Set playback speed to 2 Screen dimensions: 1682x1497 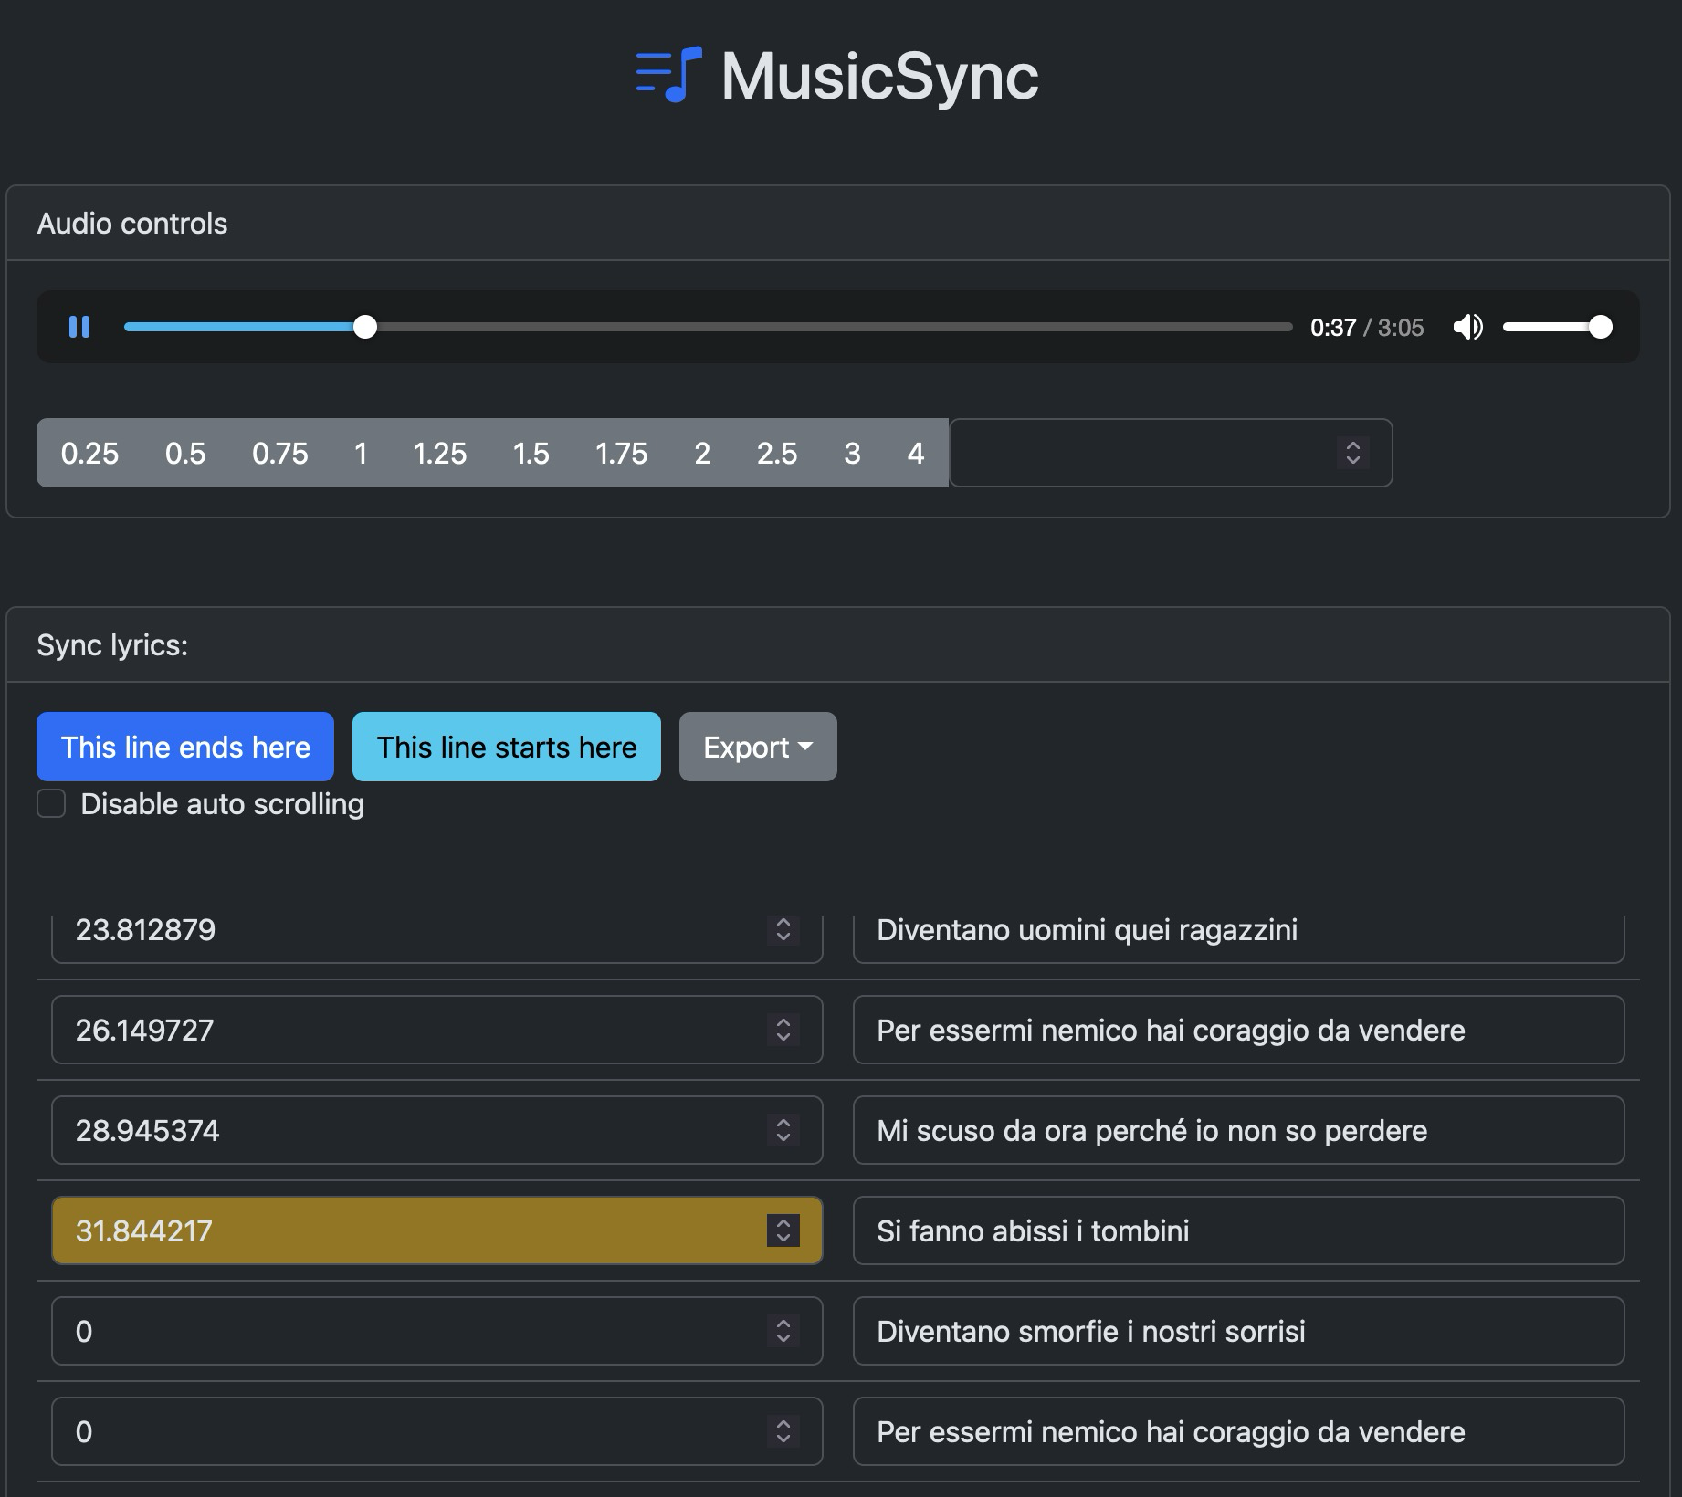tap(702, 453)
